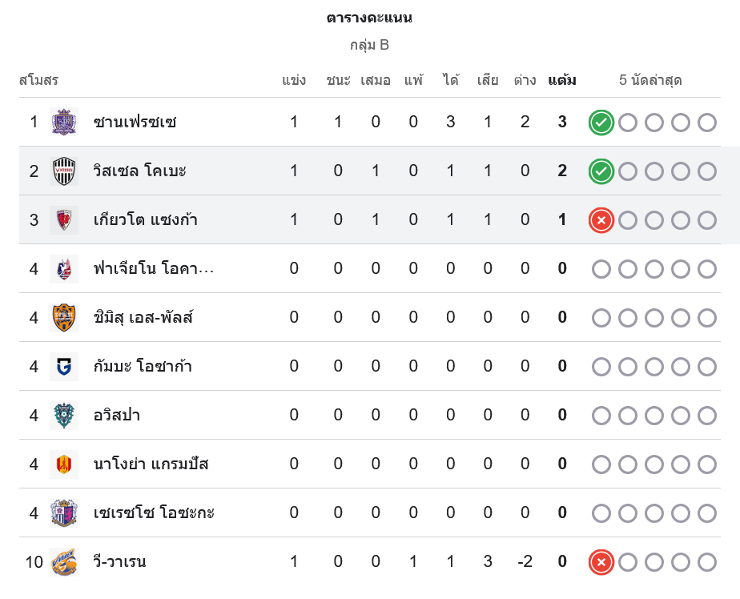Viewport: 740px width, 599px height.
Task: Click the Cerezo Osaka club crest
Action: (64, 513)
